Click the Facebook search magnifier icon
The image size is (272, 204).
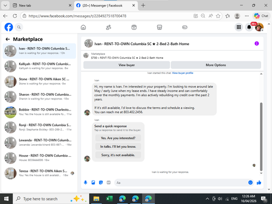(x=19, y=27)
